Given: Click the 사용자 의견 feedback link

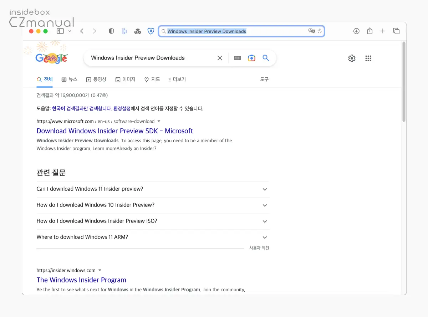Looking at the screenshot, I should click(x=259, y=248).
